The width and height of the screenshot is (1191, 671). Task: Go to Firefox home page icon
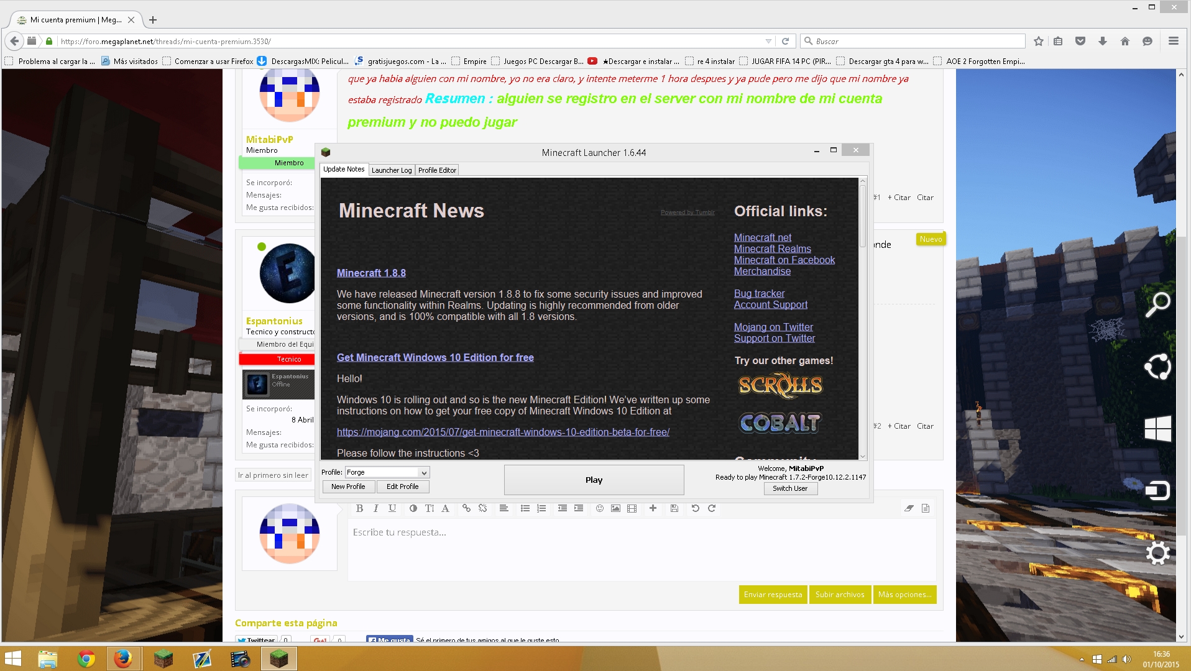coord(1125,41)
